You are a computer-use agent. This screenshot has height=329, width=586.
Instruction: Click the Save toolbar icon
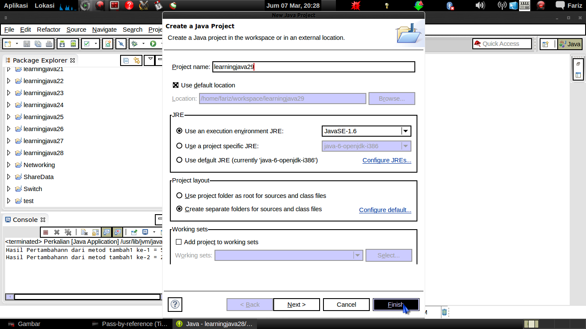(27, 44)
